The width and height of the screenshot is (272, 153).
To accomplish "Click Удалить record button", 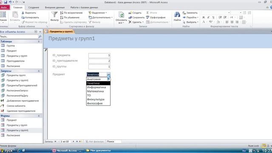I will 136,22.
